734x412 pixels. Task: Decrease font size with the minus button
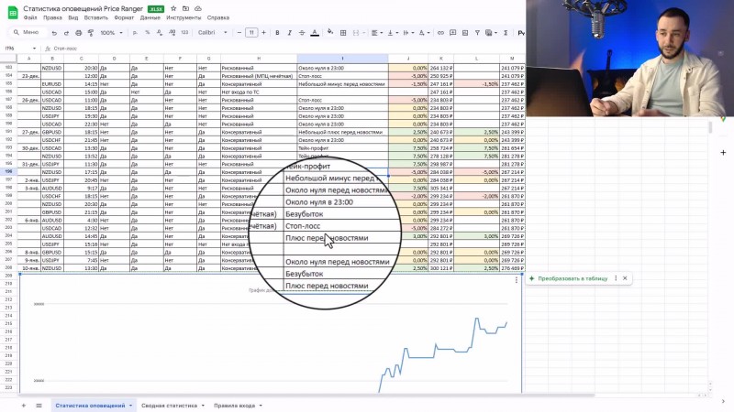click(x=239, y=33)
